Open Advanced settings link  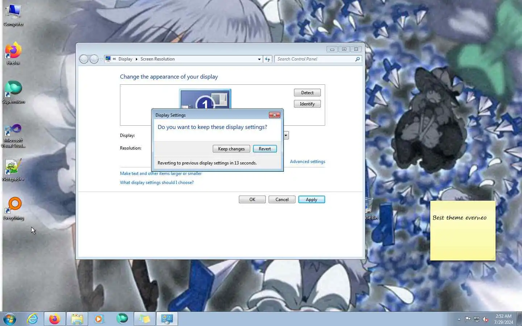click(x=307, y=162)
